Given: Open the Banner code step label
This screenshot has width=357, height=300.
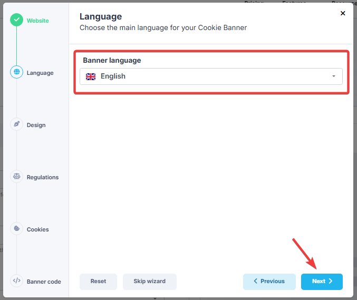Looking at the screenshot, I should click(x=44, y=282).
